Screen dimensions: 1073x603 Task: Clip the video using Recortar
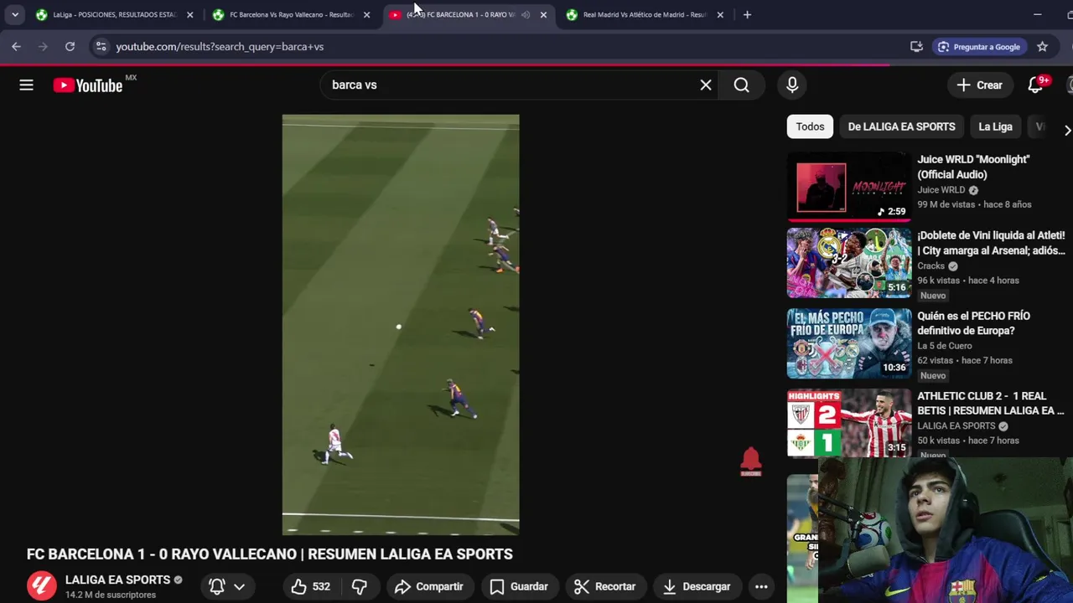(x=605, y=586)
